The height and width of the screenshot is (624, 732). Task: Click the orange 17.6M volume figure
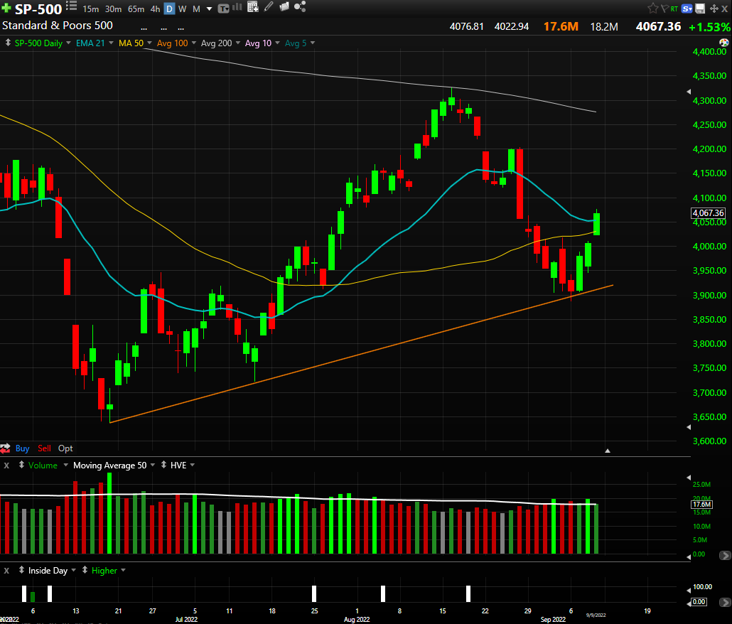pos(561,26)
